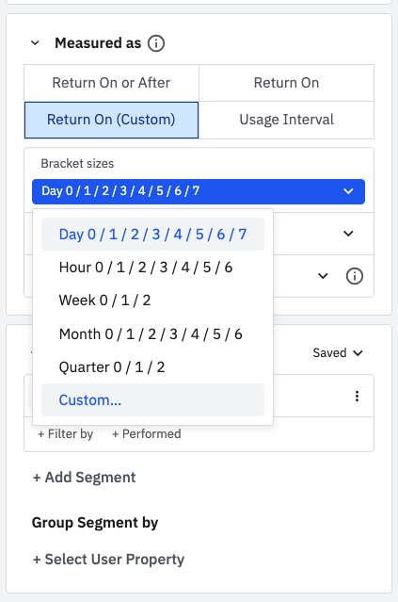Choose the Custom... bracket option

[152, 400]
